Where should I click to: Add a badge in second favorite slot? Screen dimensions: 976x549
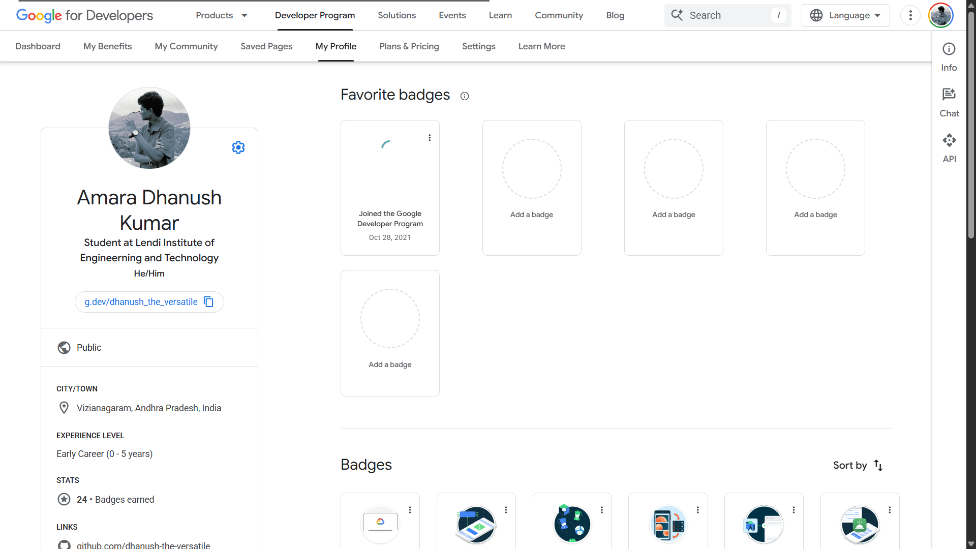(532, 188)
